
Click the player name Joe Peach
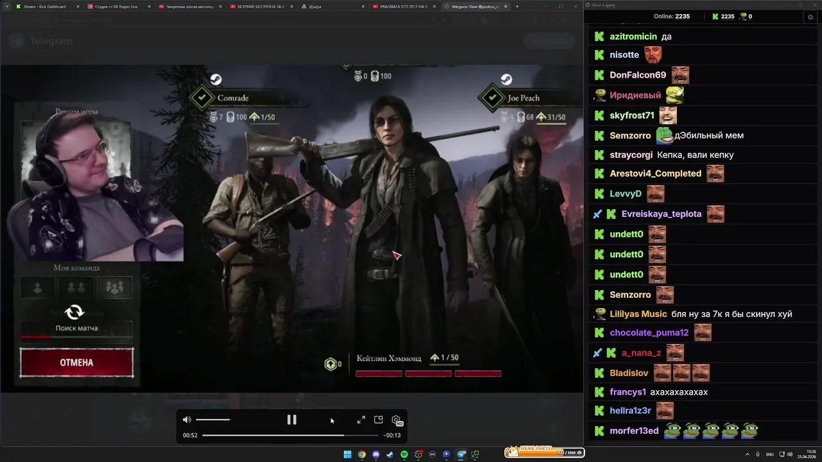click(523, 98)
